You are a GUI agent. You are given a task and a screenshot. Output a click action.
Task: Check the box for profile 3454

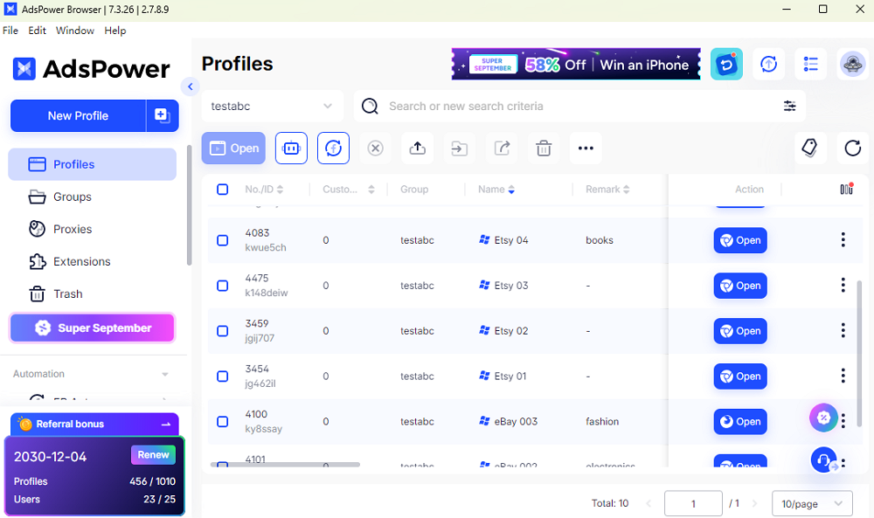(222, 376)
